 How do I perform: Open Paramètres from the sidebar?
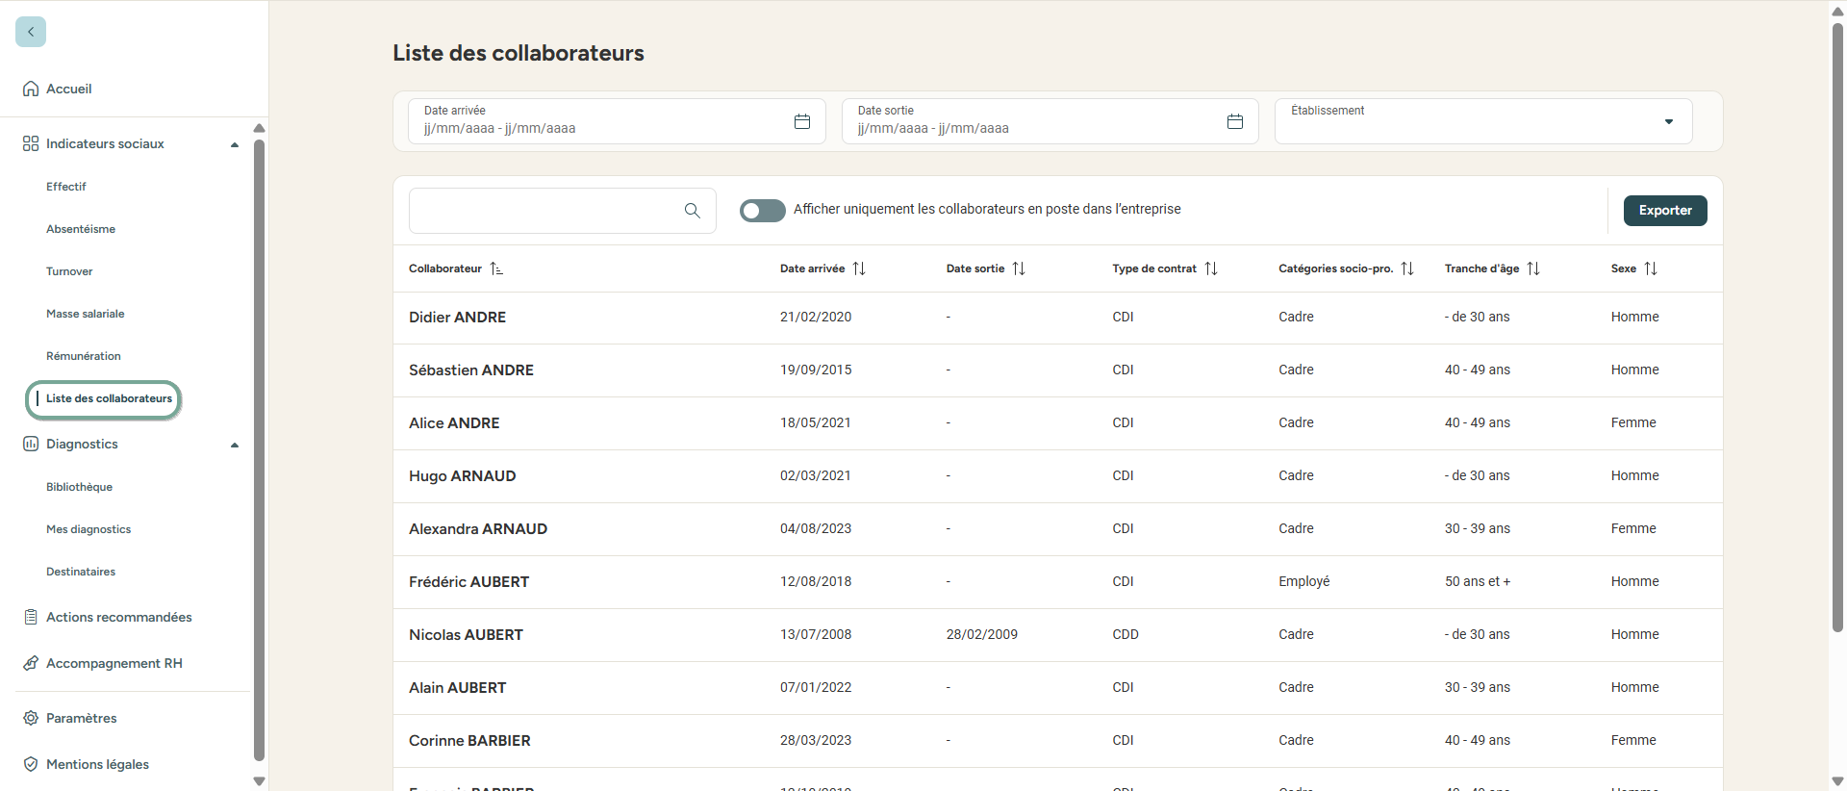pos(81,718)
